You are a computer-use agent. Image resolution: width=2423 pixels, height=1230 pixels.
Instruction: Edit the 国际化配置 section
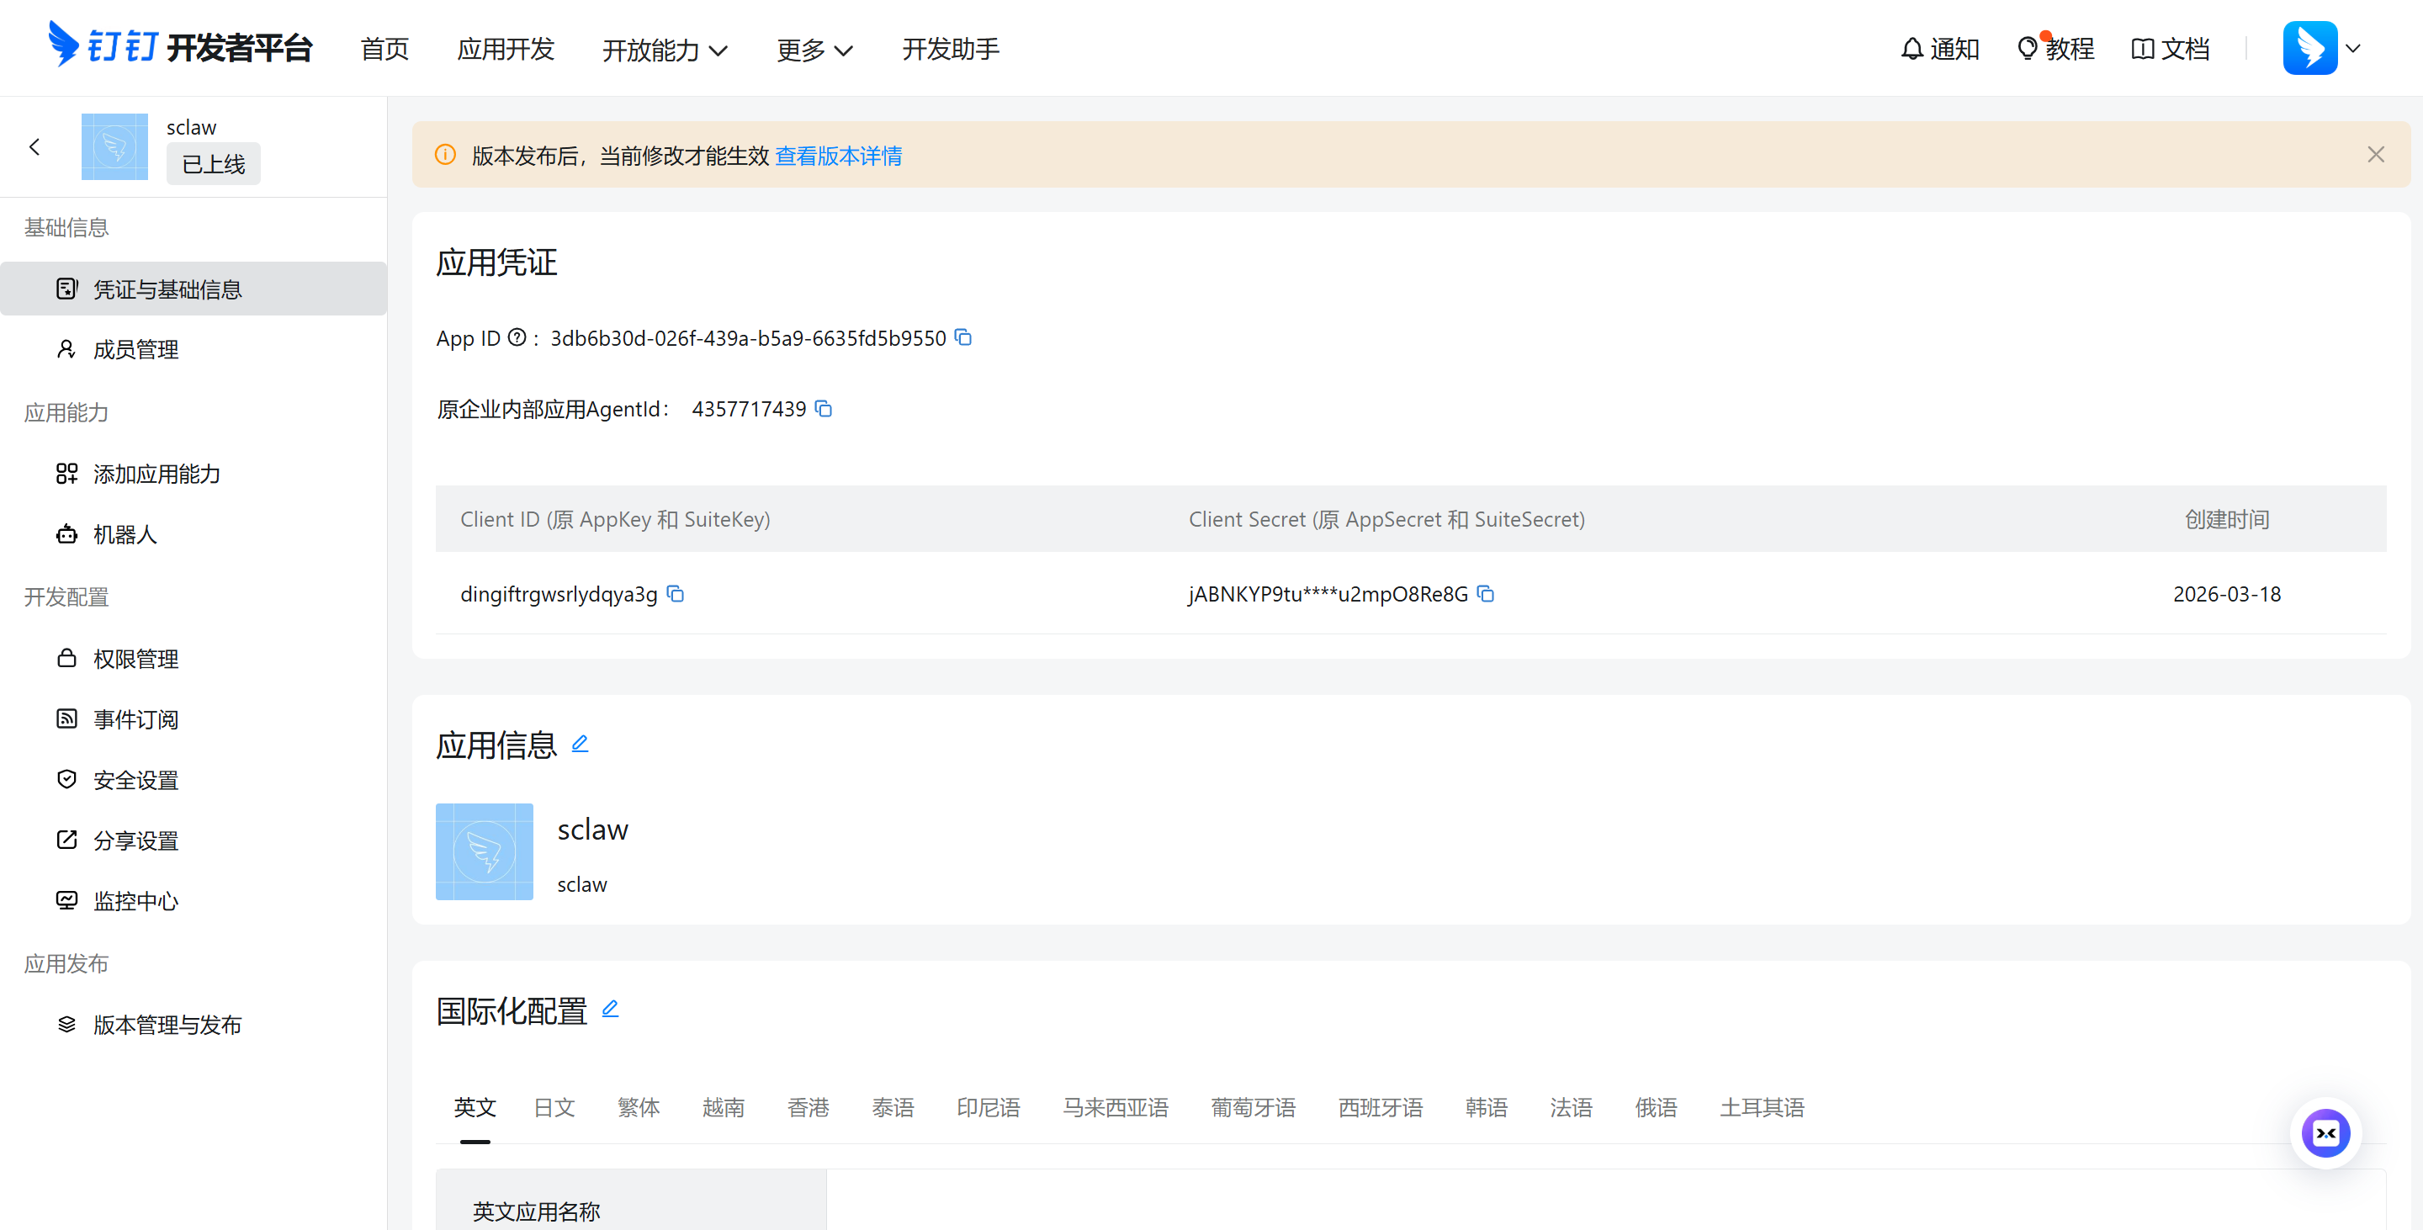609,1009
